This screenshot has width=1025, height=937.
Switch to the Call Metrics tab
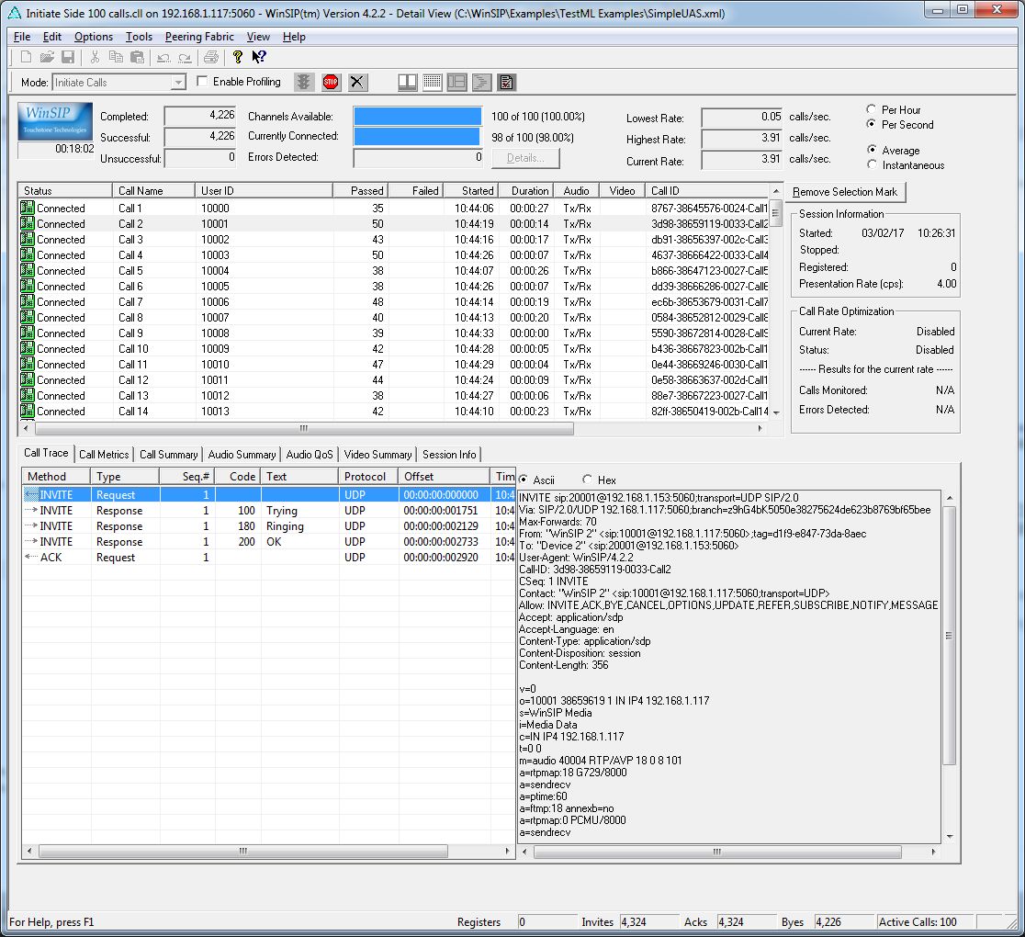point(104,455)
